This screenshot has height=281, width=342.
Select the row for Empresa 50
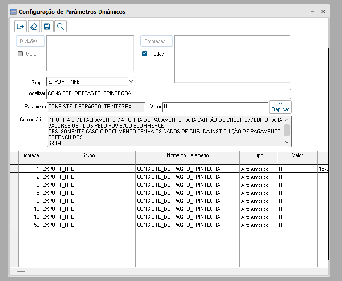coord(169,225)
